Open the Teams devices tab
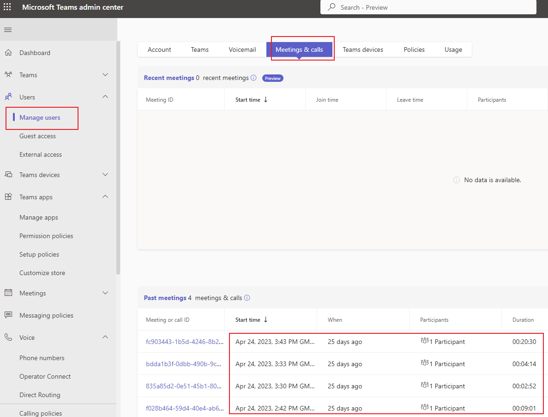The width and height of the screenshot is (548, 417). click(363, 49)
